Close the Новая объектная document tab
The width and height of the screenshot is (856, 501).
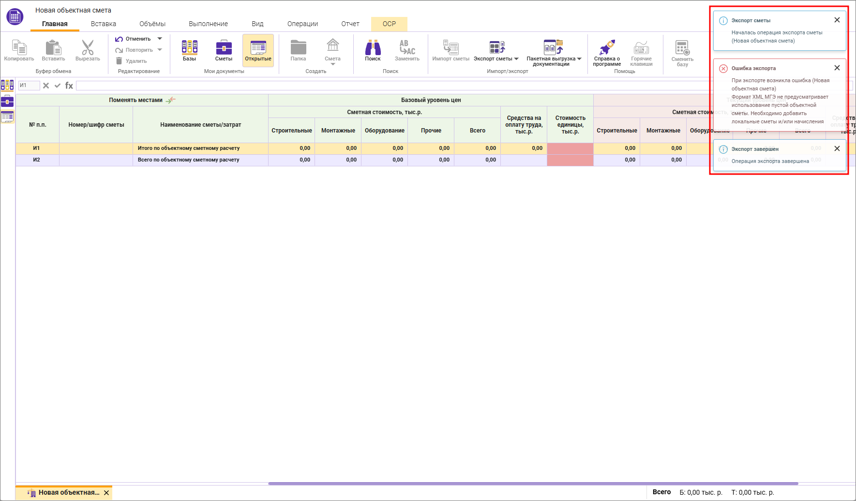point(106,493)
